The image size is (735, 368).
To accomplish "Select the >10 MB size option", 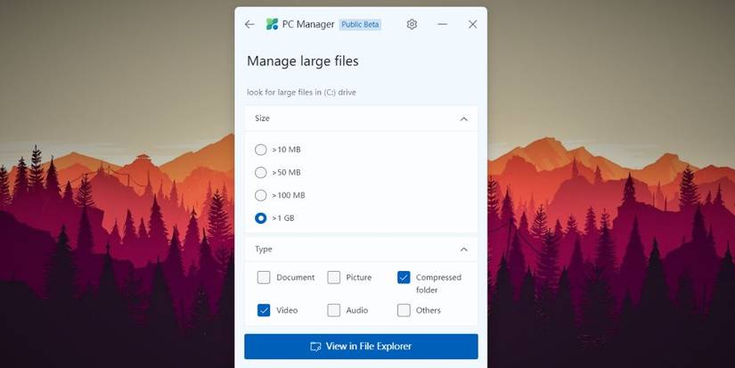I will [261, 150].
